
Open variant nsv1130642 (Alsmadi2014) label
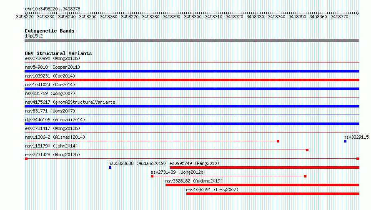tap(55, 137)
